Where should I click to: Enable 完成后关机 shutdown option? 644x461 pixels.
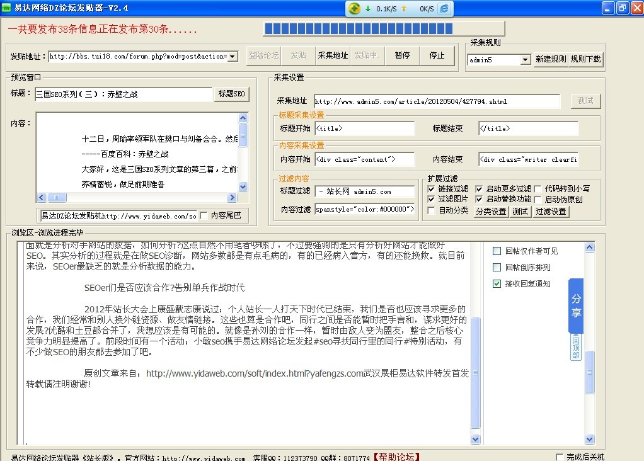click(560, 458)
